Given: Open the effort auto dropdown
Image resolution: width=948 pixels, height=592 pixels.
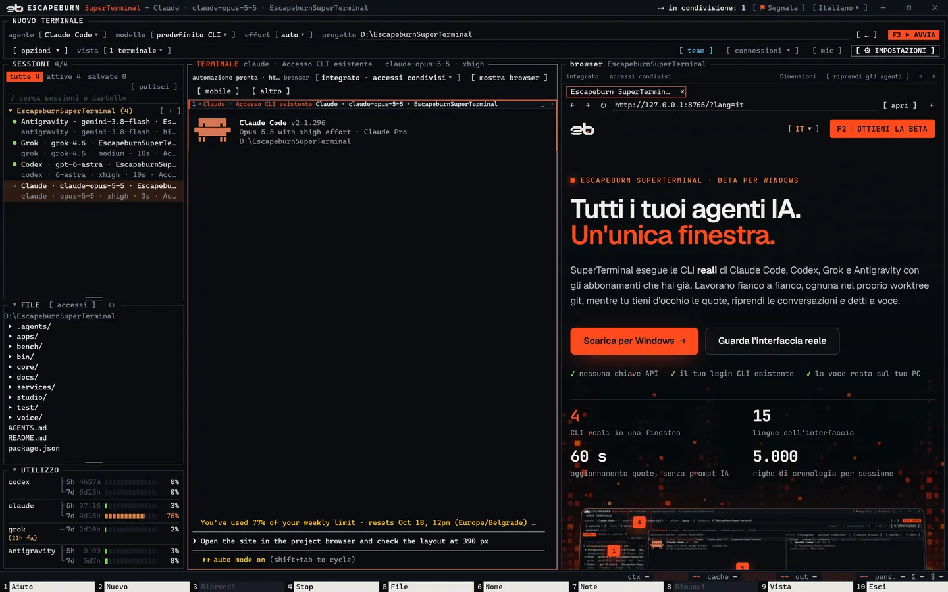Looking at the screenshot, I should tap(294, 35).
